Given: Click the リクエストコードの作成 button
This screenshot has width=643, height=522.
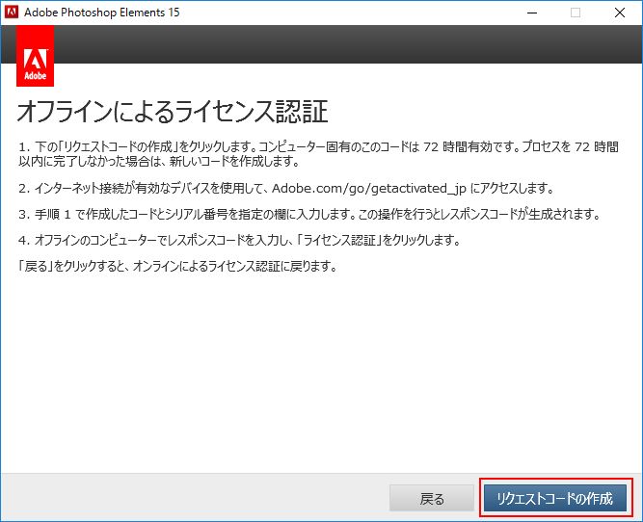Looking at the screenshot, I should 555,498.
